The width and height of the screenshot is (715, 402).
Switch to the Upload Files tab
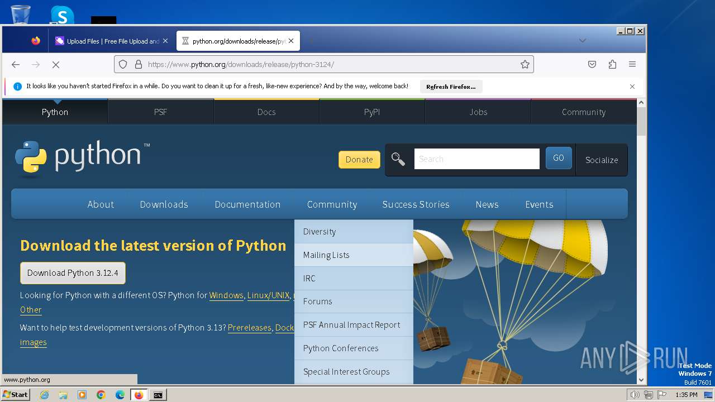coord(112,41)
